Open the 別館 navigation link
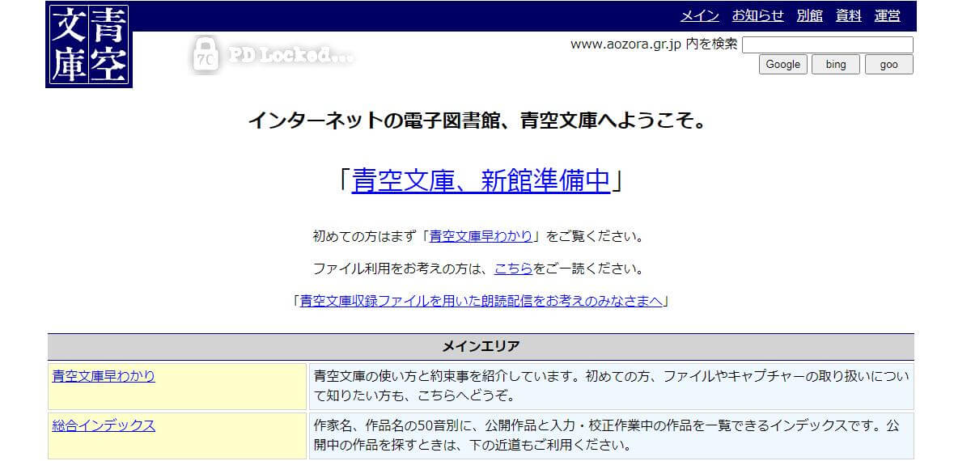The height and width of the screenshot is (461, 954). click(809, 15)
